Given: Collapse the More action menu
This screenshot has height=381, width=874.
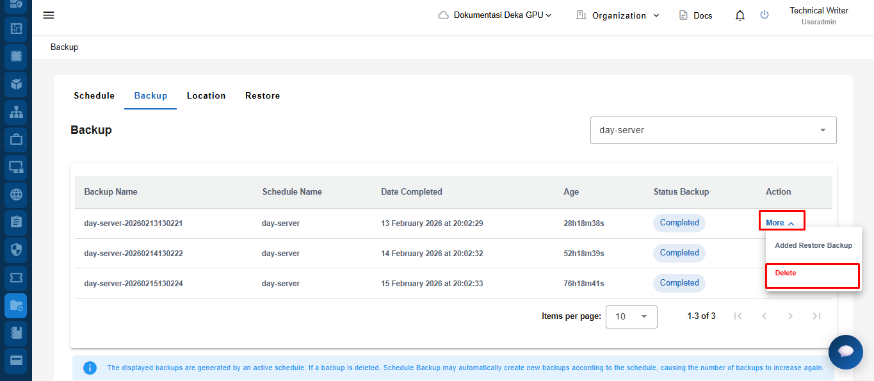Looking at the screenshot, I should tap(781, 223).
